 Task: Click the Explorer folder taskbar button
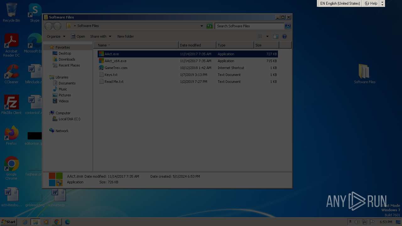click(x=35, y=222)
